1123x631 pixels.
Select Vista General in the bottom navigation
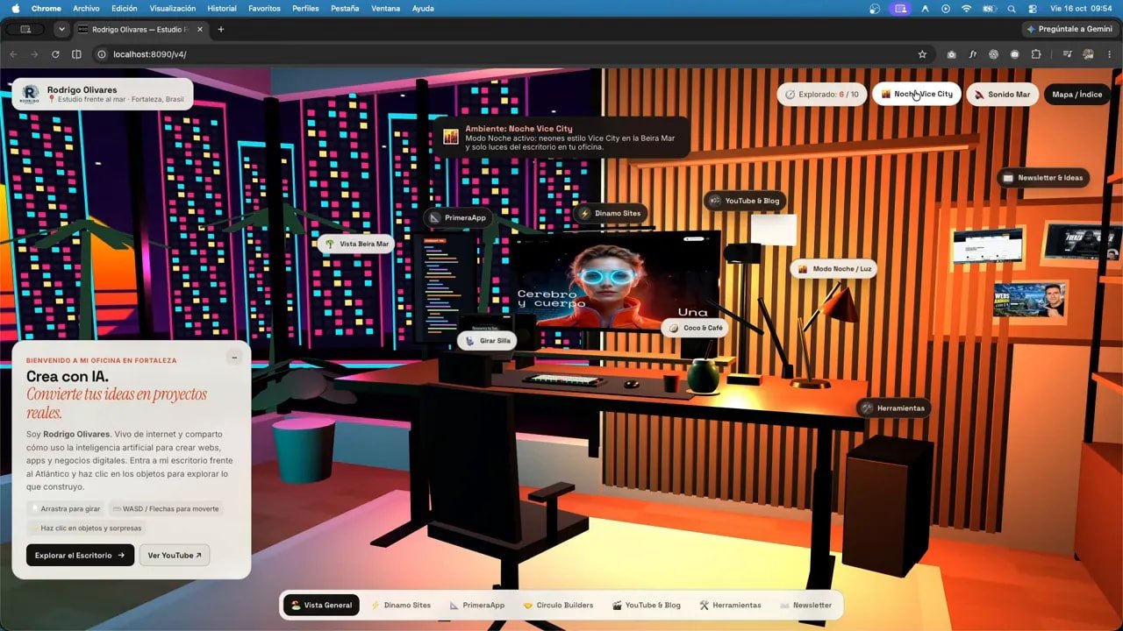(x=321, y=605)
